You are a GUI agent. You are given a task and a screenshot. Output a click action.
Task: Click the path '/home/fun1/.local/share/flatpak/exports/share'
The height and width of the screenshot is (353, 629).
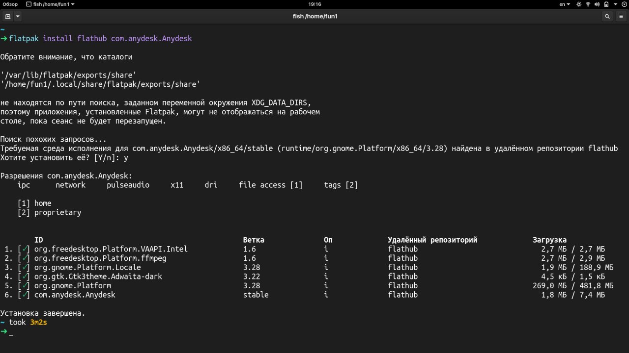click(100, 84)
